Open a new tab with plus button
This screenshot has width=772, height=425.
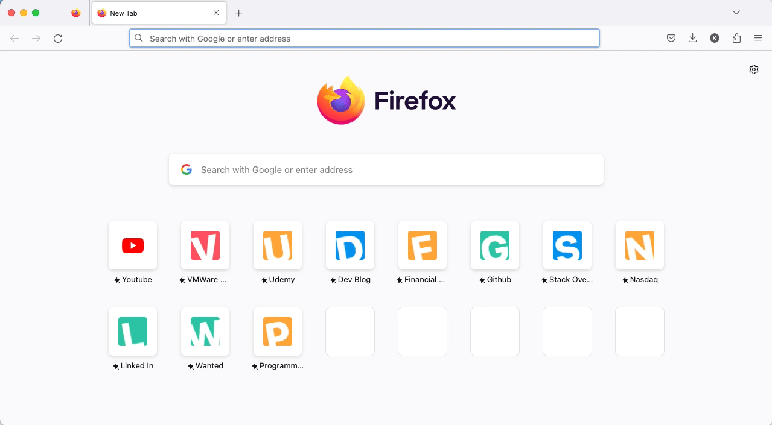click(239, 13)
